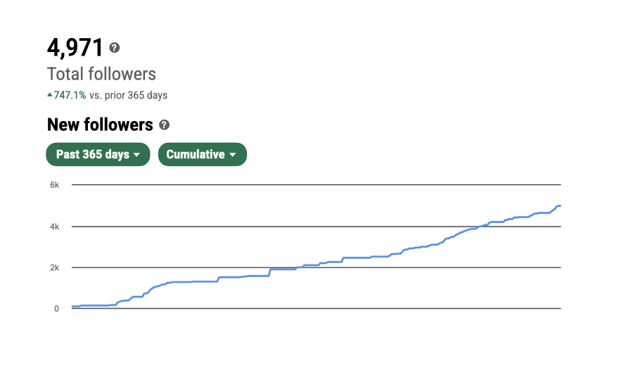This screenshot has width=617, height=387.
Task: Click the 0 y-axis label
Action: [x=56, y=308]
